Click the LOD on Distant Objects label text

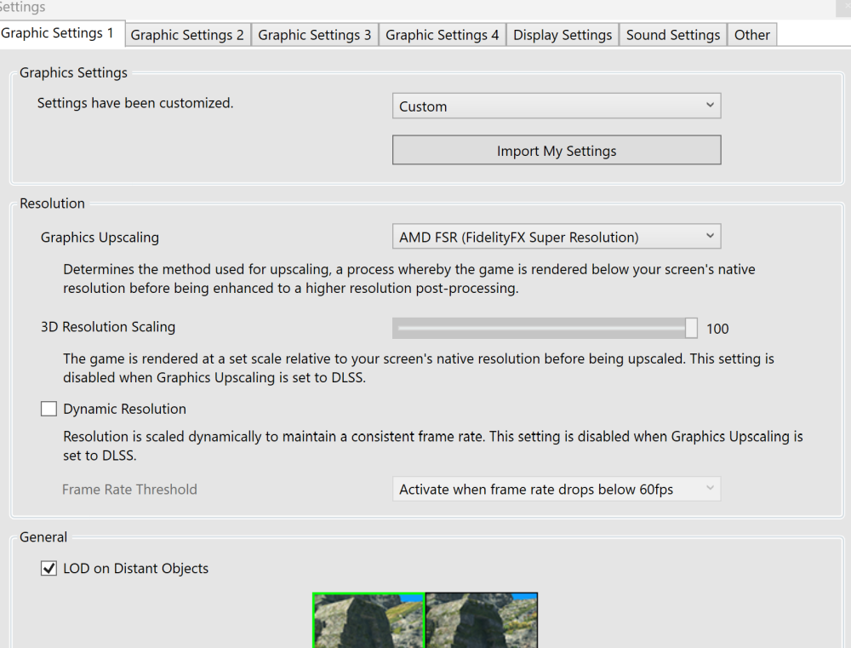pyautogui.click(x=135, y=569)
